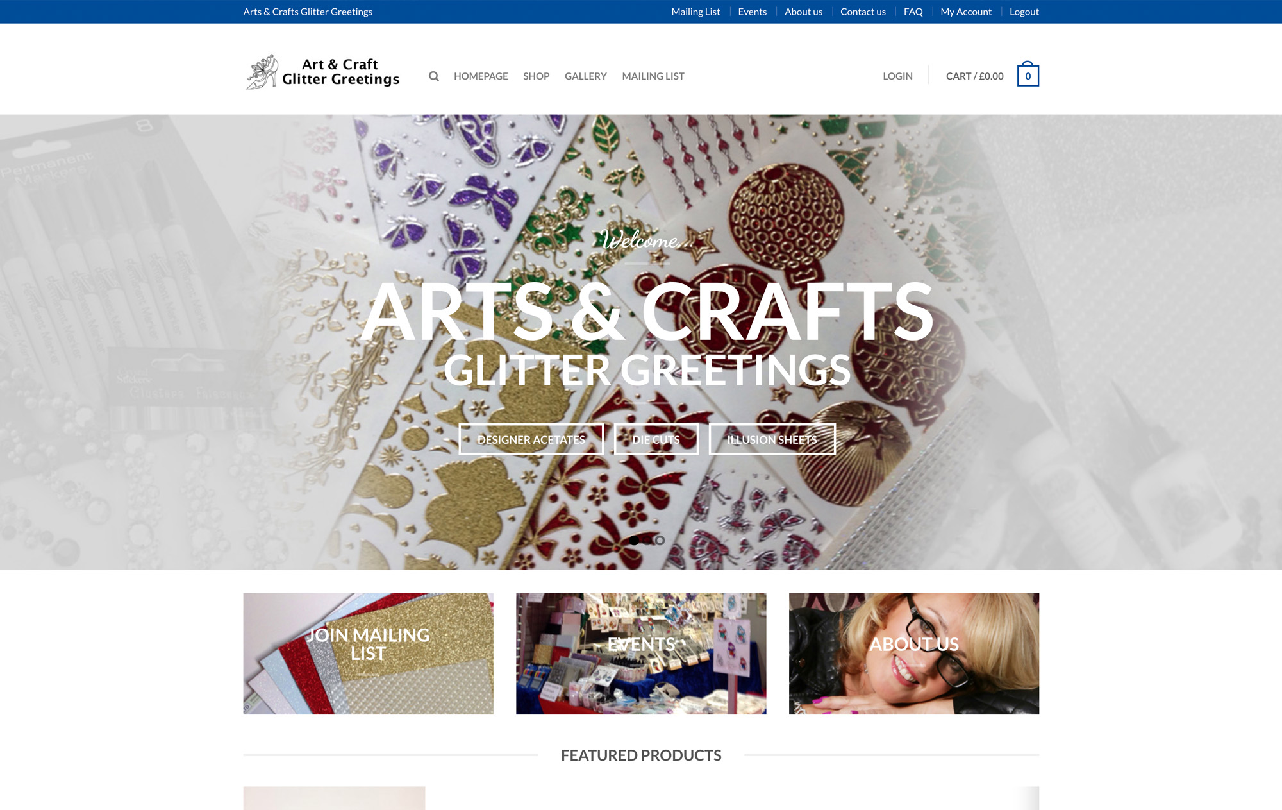Screen dimensions: 1282x810
Task: Click the DIE CUTS button
Action: (656, 439)
